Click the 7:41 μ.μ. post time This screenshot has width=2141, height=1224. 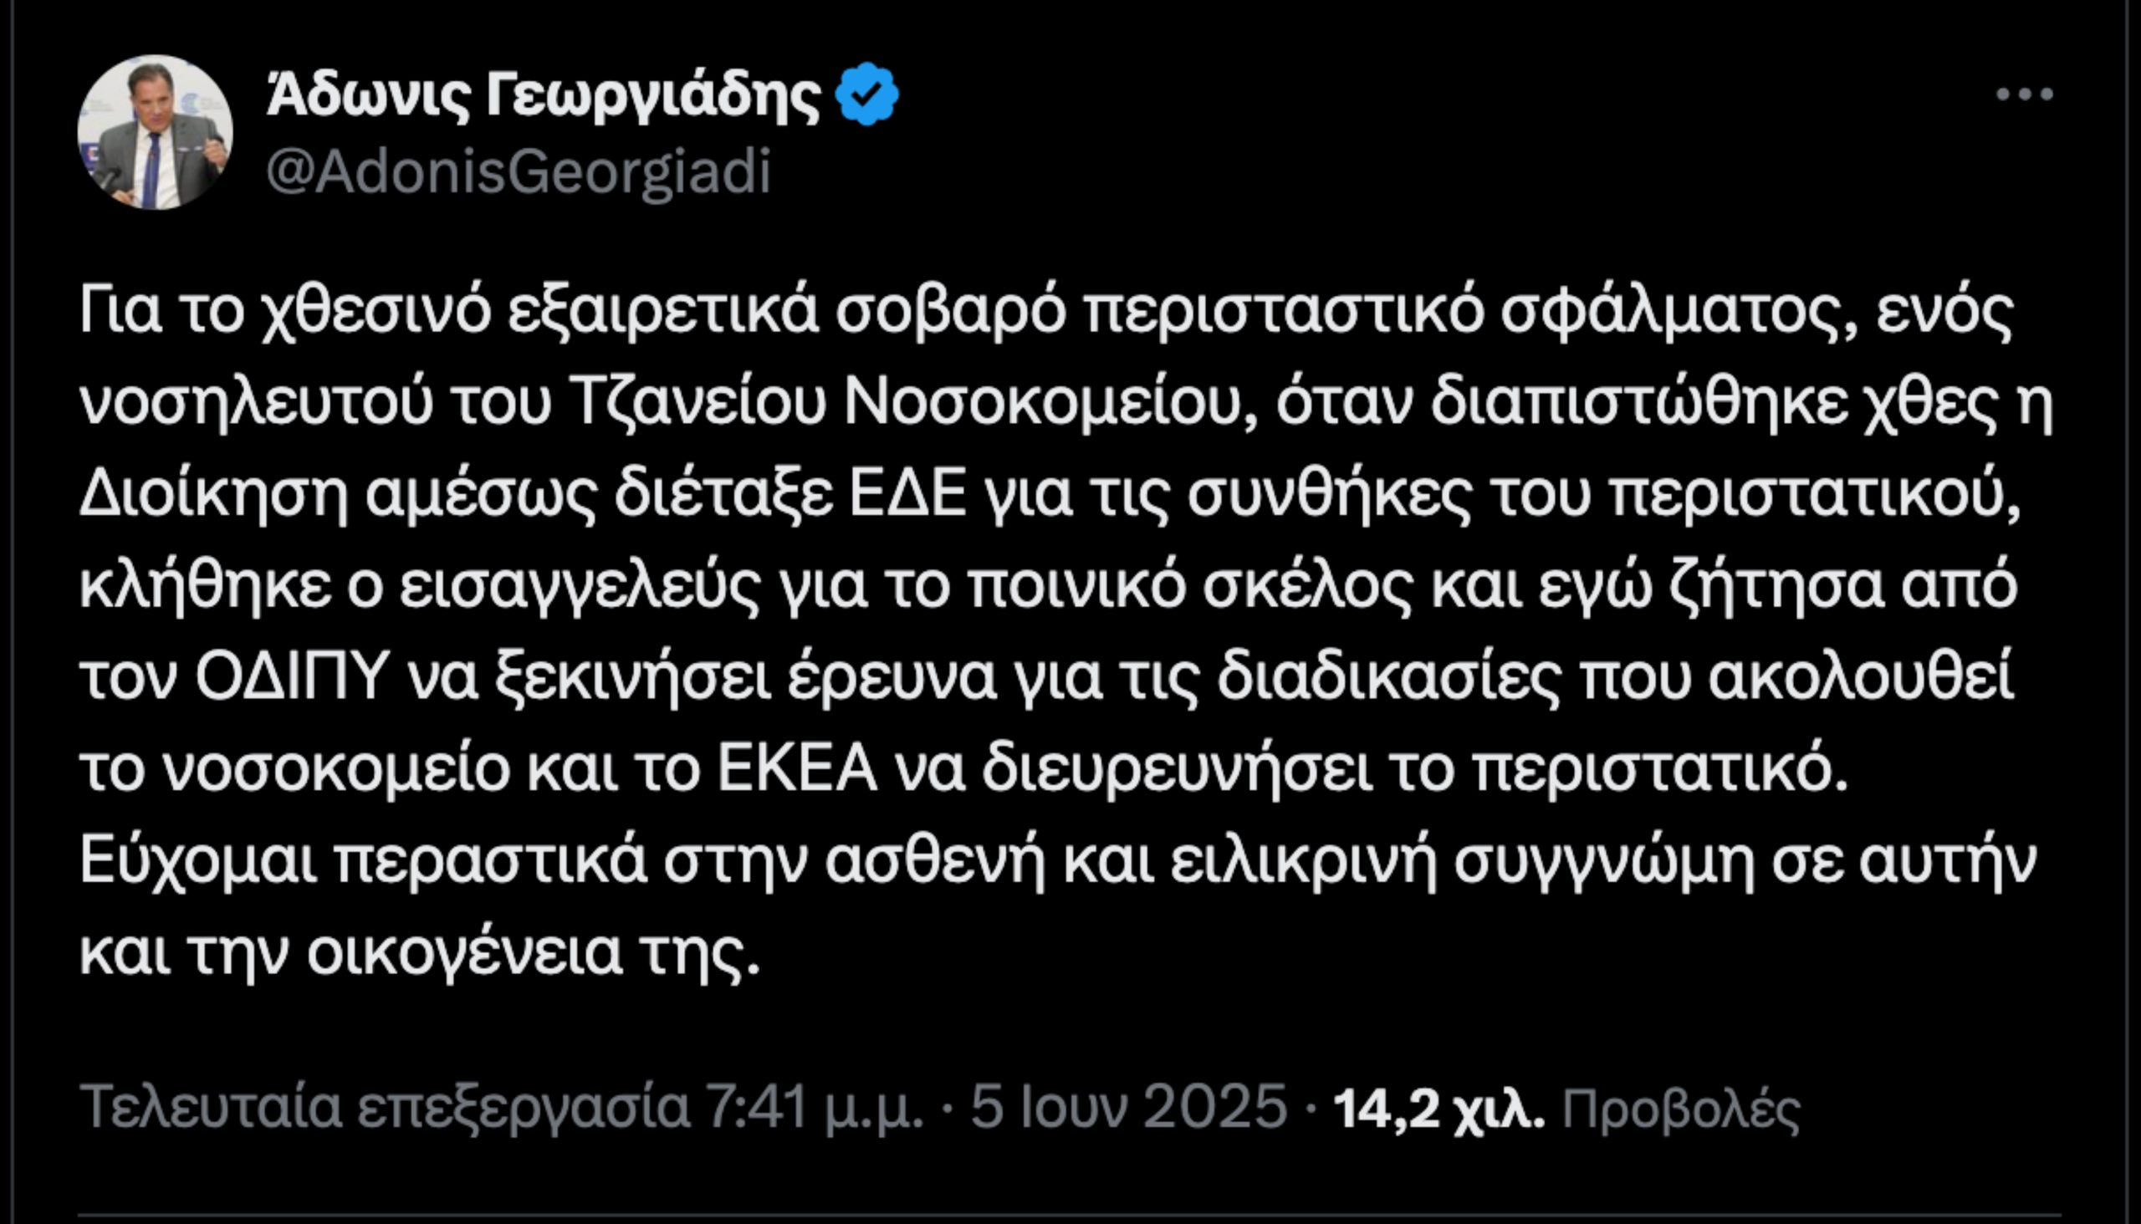[x=814, y=1106]
